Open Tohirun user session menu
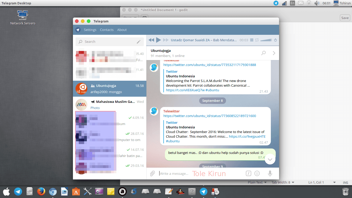Screen dimensions: 352x198 coord(342,3)
